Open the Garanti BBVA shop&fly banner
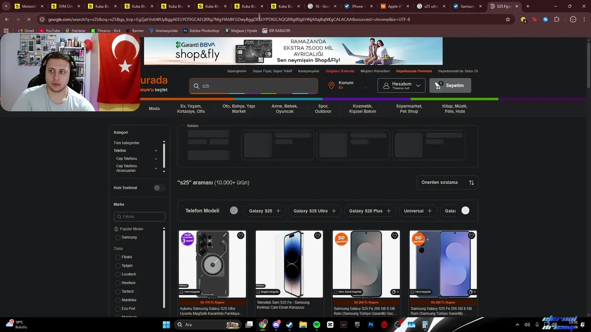The width and height of the screenshot is (591, 332). [293, 51]
